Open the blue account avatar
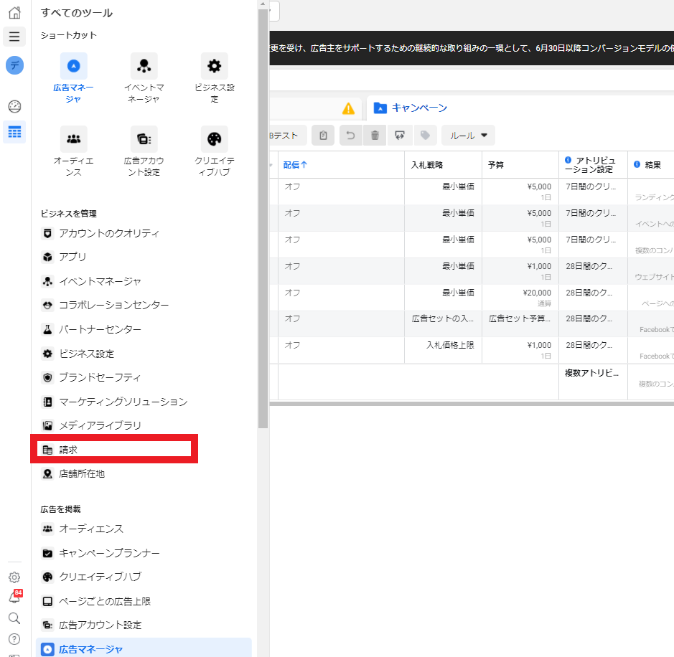Viewport: 674px width, 657px height. [x=14, y=65]
